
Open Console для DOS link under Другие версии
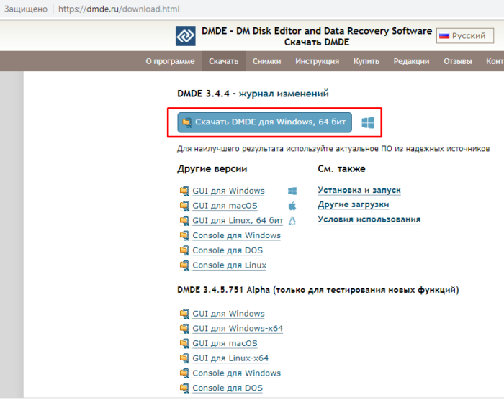tap(228, 250)
